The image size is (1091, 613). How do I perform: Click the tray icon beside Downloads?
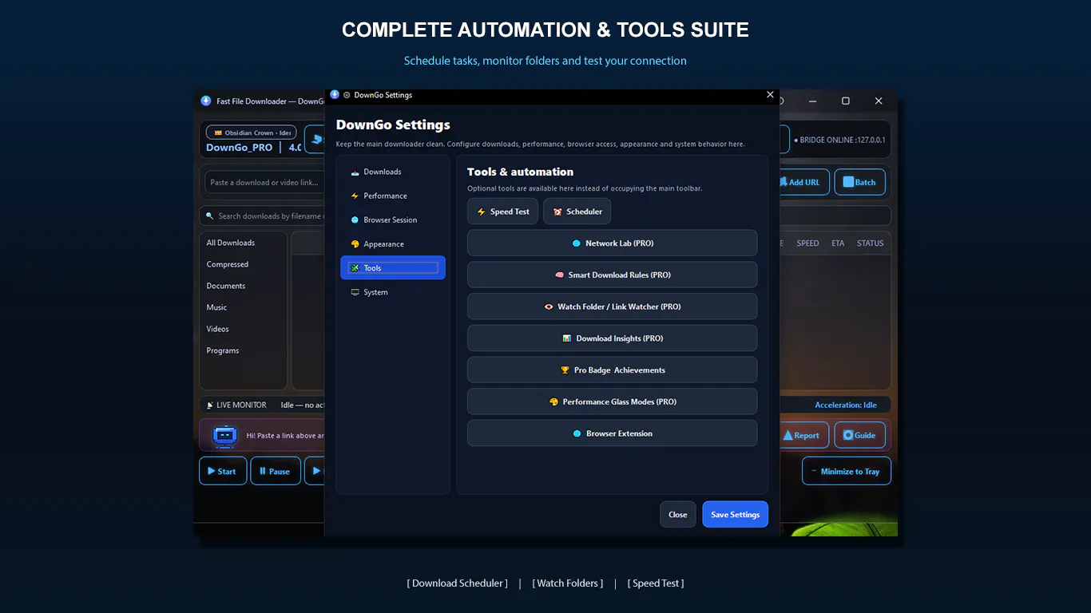coord(355,172)
